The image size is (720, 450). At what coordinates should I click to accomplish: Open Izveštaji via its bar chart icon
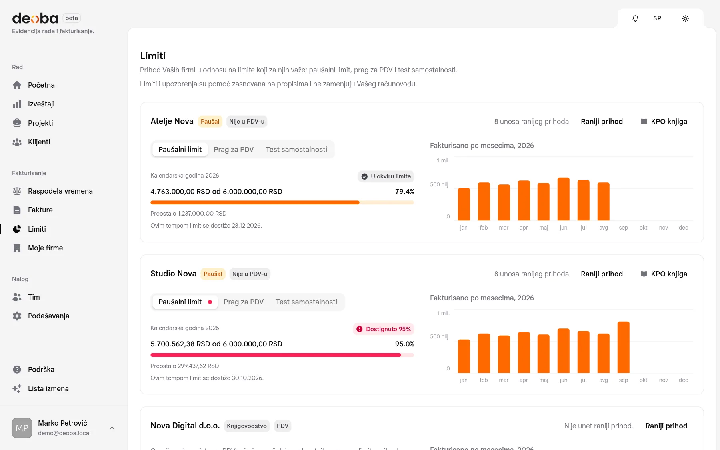(x=17, y=104)
